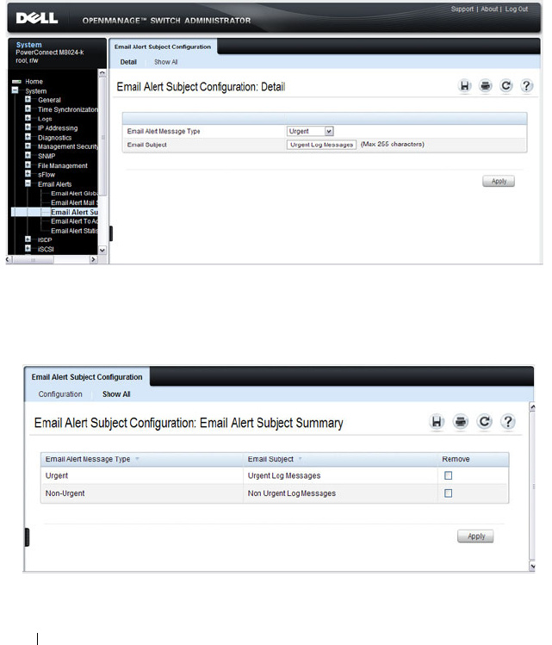Tick Remove checkbox for Non-Urgent row

(x=449, y=493)
